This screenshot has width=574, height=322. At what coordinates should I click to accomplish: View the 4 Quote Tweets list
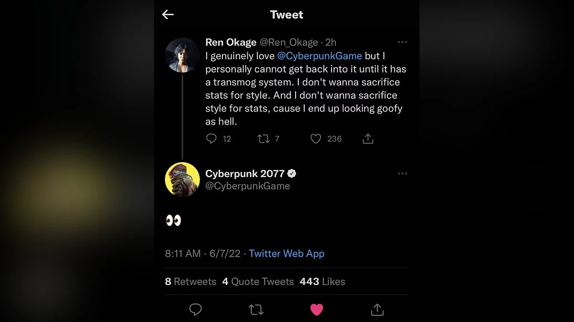pyautogui.click(x=258, y=281)
